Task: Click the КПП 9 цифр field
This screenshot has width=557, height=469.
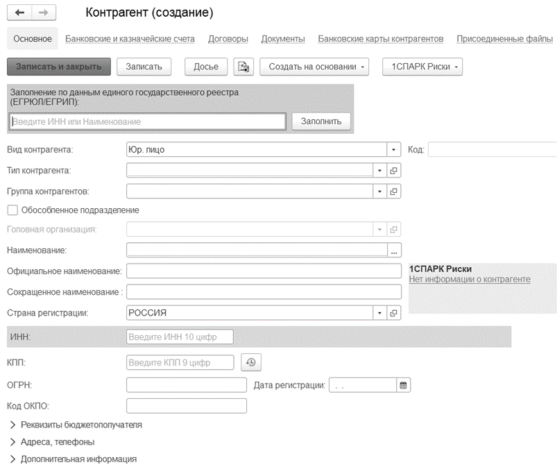Action: click(180, 362)
